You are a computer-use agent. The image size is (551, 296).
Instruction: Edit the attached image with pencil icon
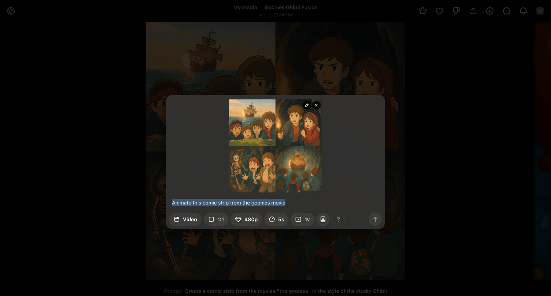(307, 105)
